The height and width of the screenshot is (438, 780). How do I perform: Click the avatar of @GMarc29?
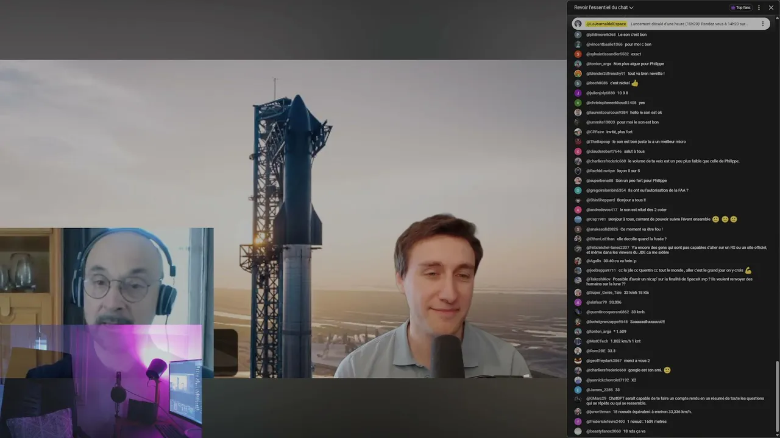[578, 400]
